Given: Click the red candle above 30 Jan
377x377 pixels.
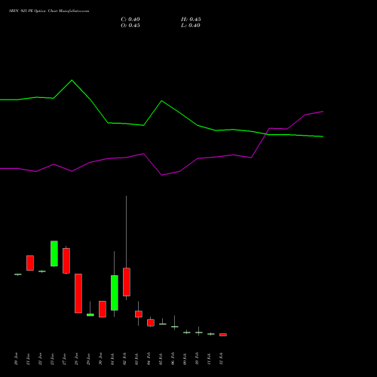Looking at the screenshot, I should [x=103, y=309].
